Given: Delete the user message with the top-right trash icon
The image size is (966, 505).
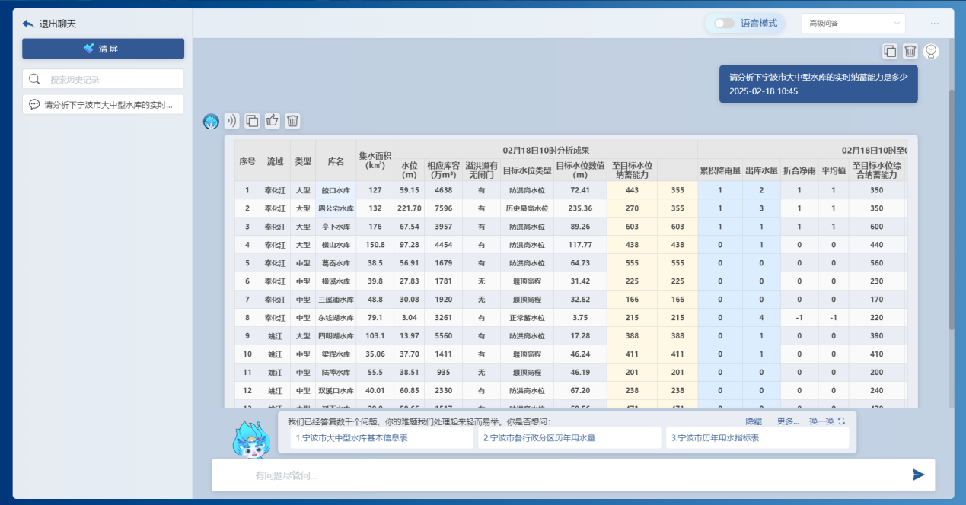Looking at the screenshot, I should pos(910,51).
